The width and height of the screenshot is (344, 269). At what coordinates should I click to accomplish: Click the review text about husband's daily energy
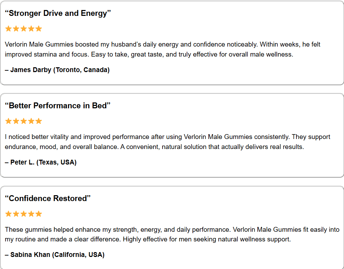coord(163,49)
